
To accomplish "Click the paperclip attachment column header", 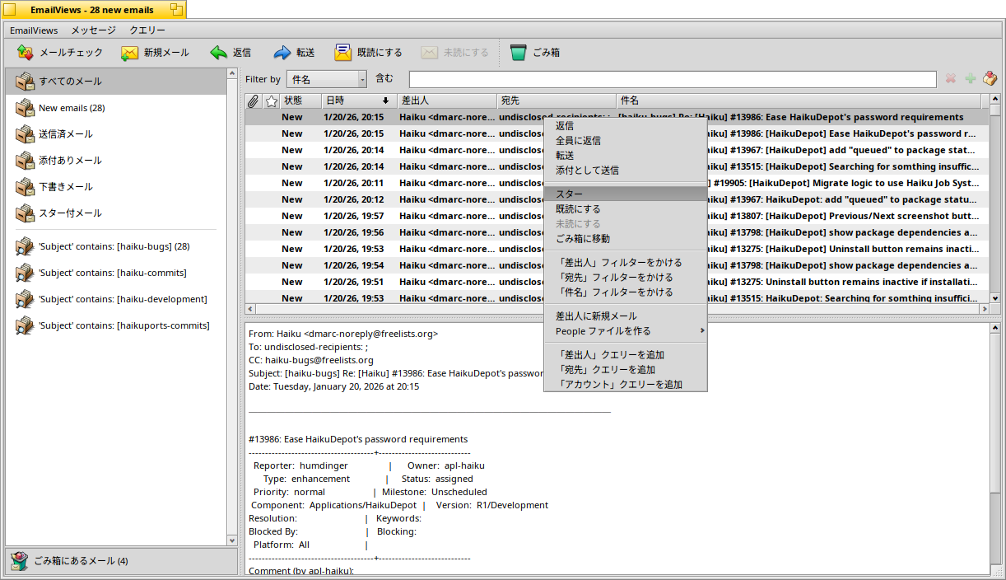I will coord(254,101).
